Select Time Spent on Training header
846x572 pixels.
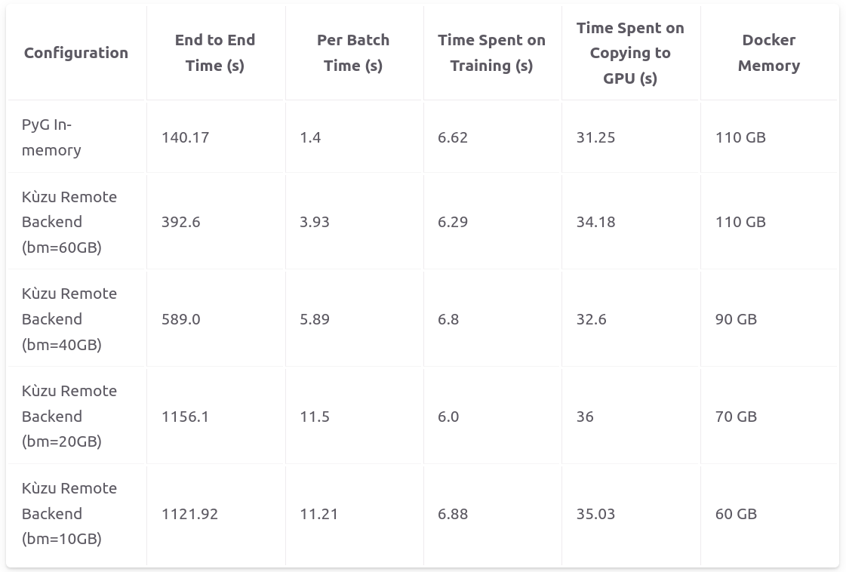491,53
